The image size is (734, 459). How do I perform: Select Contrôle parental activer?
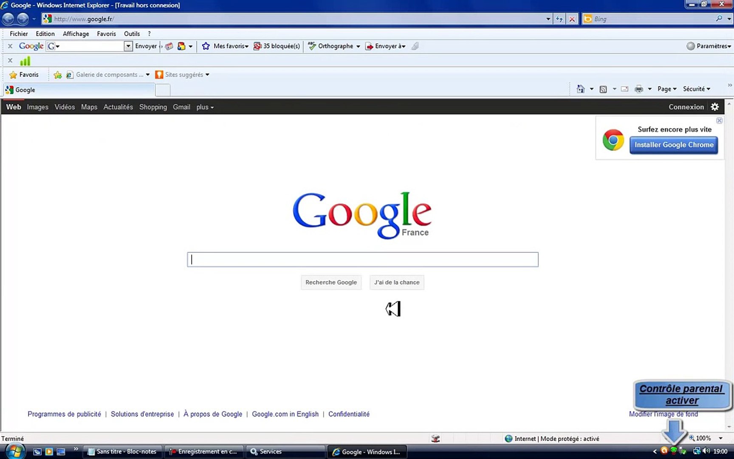(x=681, y=394)
